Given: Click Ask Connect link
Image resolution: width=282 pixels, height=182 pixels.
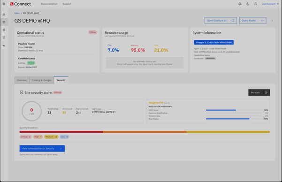Looking at the screenshot, I should tap(270, 4).
